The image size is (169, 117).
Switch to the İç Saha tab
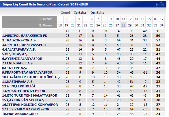click(x=80, y=13)
